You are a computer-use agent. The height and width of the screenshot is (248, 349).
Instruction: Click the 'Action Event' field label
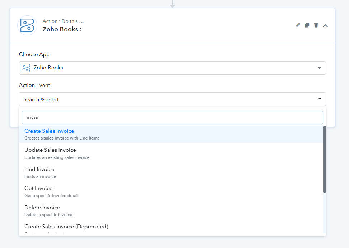[34, 85]
